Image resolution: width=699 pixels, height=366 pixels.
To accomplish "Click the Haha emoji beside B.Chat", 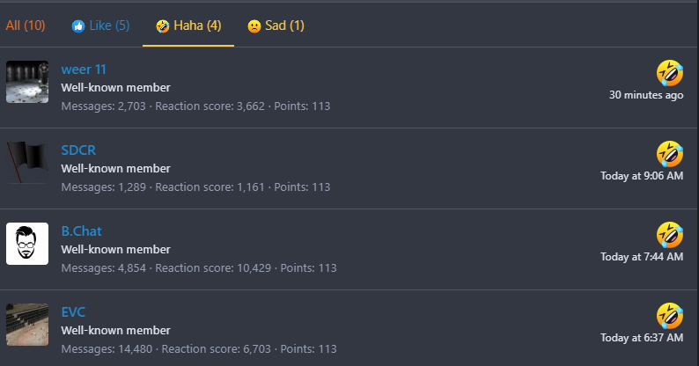I will 670,235.
